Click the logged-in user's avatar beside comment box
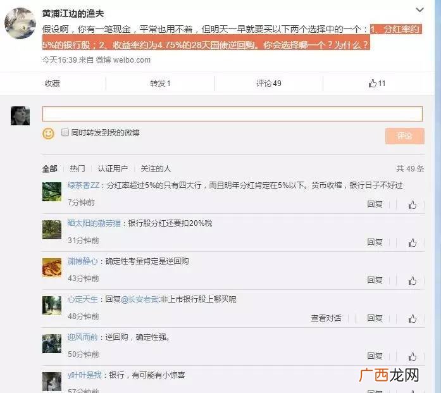This screenshot has width=441, height=393. (20, 116)
